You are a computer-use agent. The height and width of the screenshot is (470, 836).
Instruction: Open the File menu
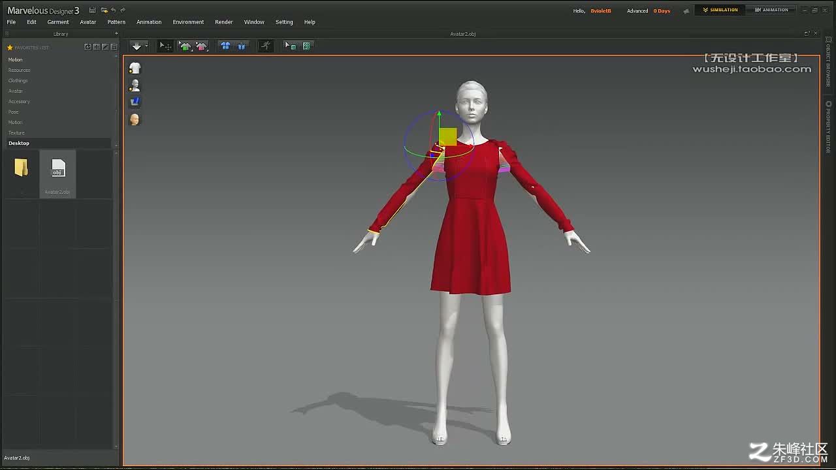(11, 22)
